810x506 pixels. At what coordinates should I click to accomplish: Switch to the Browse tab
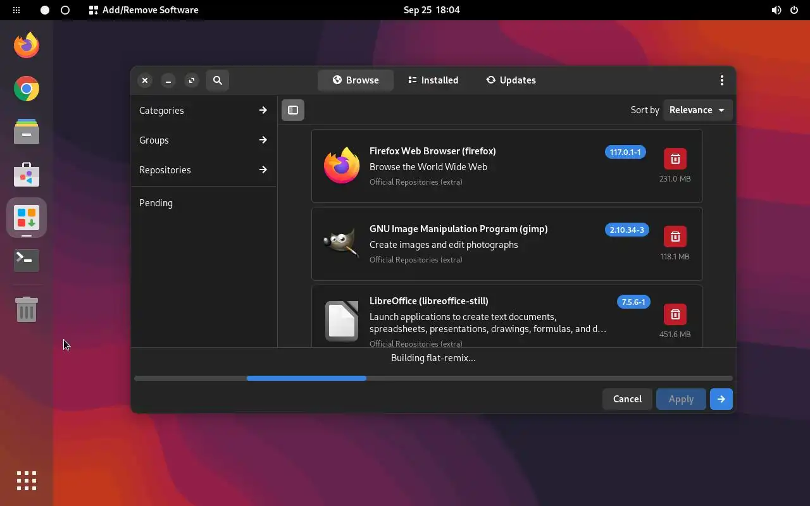tap(356, 80)
